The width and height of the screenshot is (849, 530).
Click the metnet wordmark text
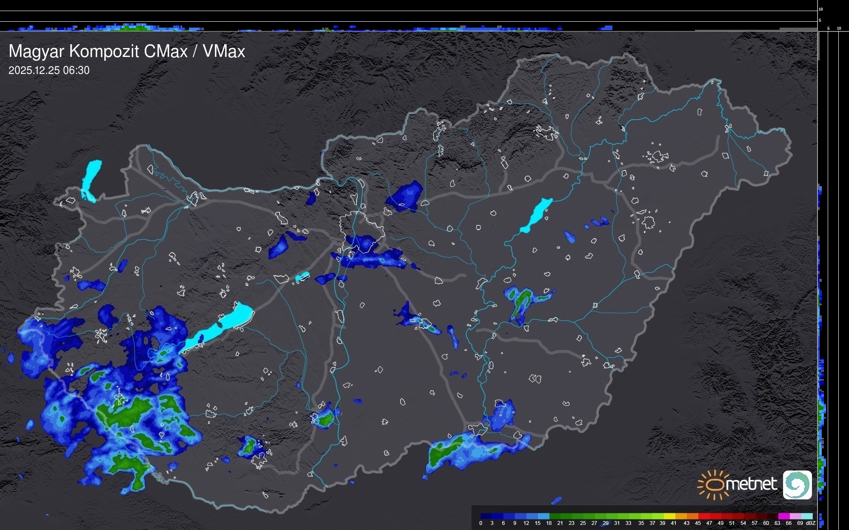coord(751,485)
